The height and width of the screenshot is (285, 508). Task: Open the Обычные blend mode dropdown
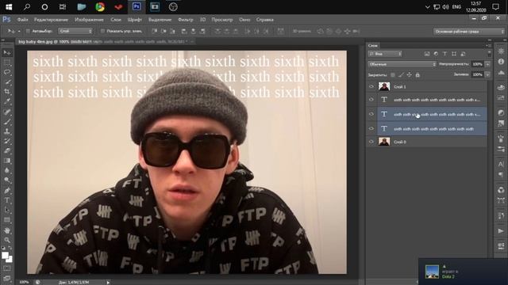click(402, 64)
